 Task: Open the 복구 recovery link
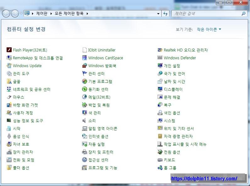(168, 105)
